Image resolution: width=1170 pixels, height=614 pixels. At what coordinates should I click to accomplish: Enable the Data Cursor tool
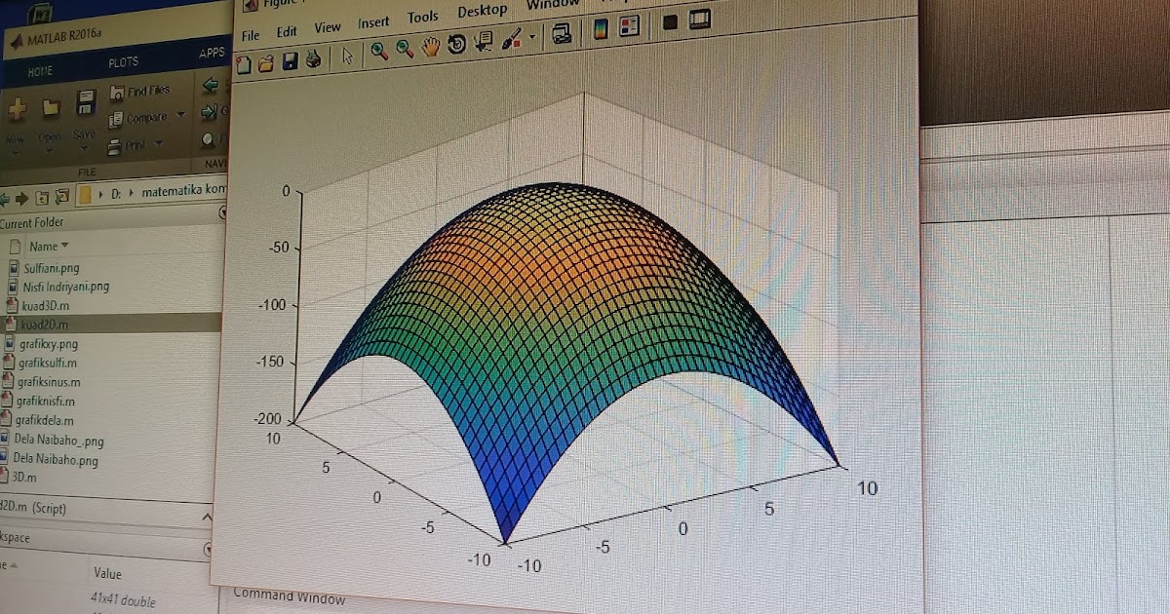(x=482, y=42)
